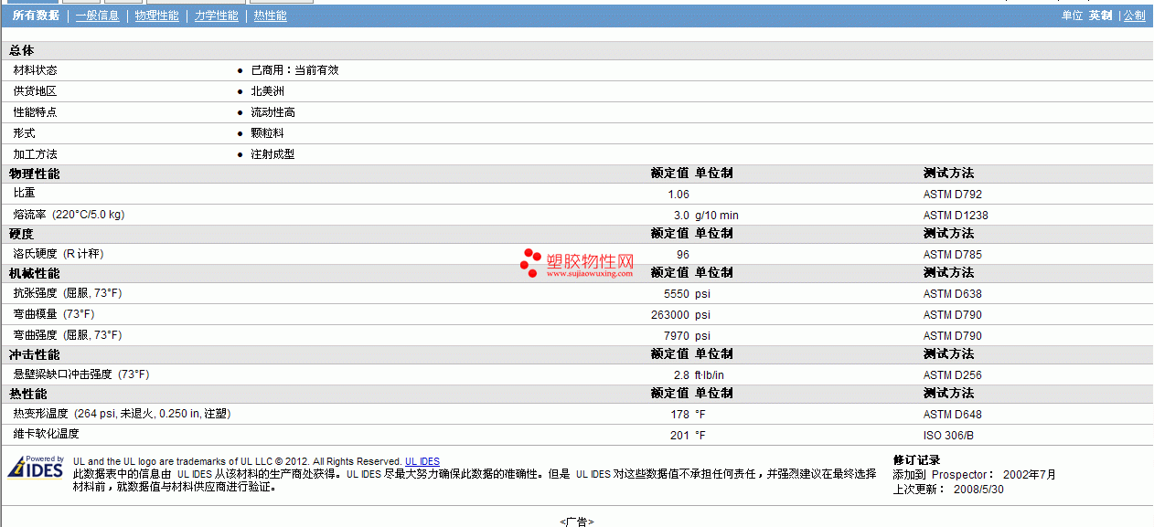Click the 7970 flexural strength value
Viewport: 1154px width, 527px height.
click(677, 336)
